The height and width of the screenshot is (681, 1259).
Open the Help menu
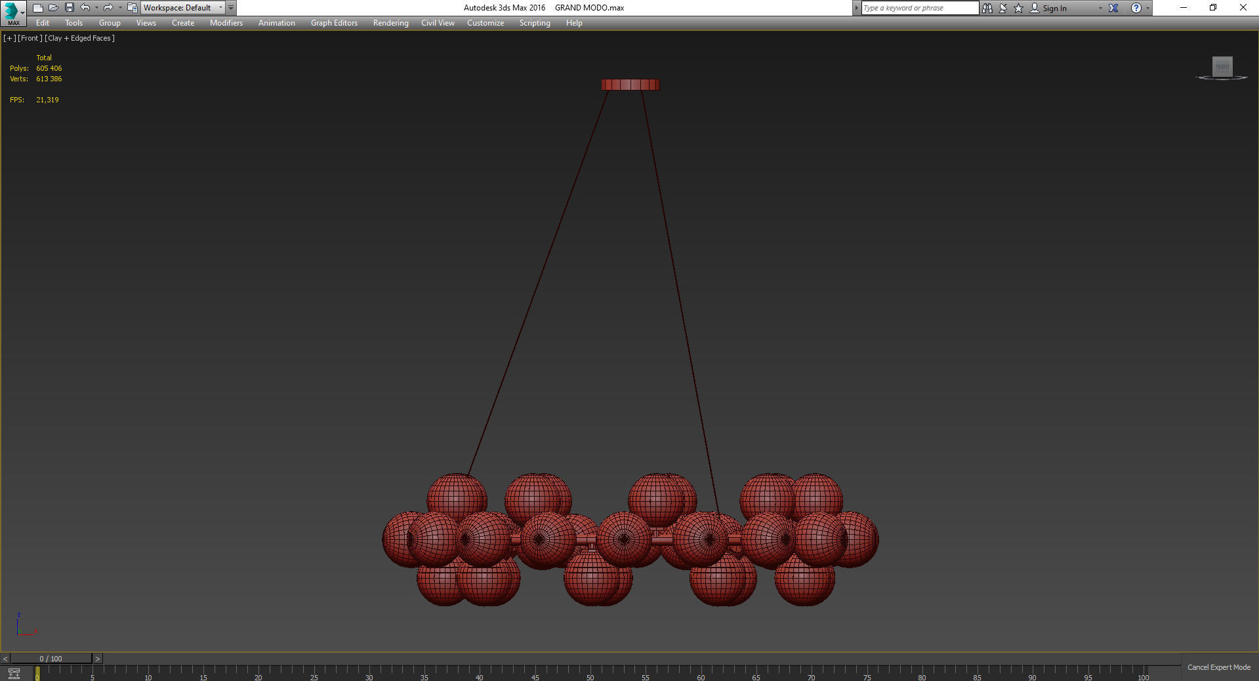click(574, 23)
